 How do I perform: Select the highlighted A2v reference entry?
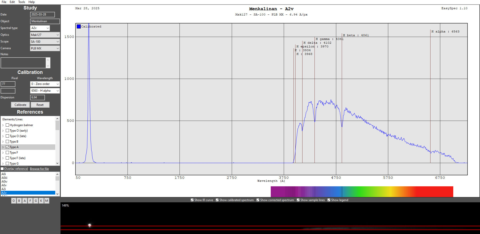click(x=28, y=193)
